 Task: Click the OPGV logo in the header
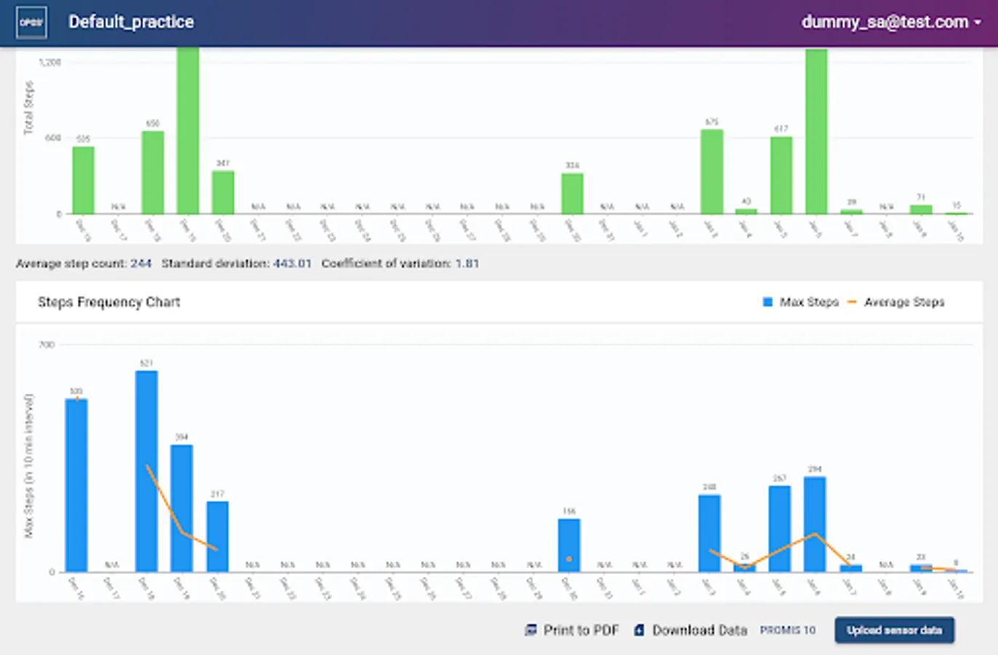pos(31,23)
